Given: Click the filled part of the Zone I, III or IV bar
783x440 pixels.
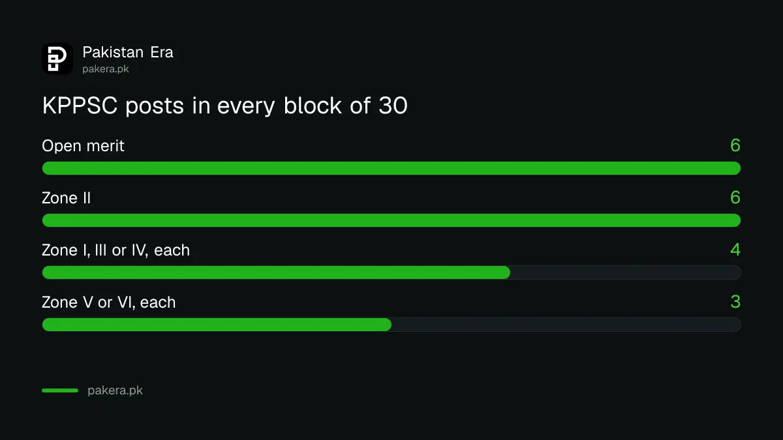Looking at the screenshot, I should tap(276, 272).
